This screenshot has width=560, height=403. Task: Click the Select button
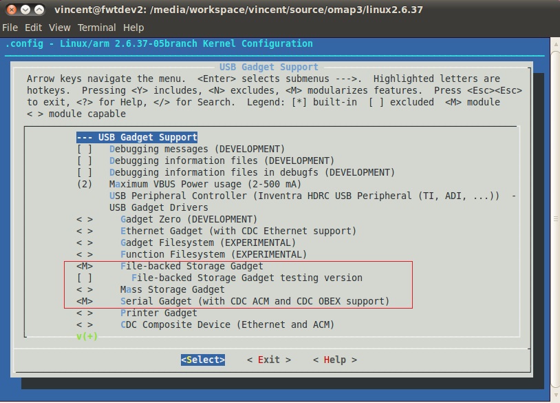[203, 360]
